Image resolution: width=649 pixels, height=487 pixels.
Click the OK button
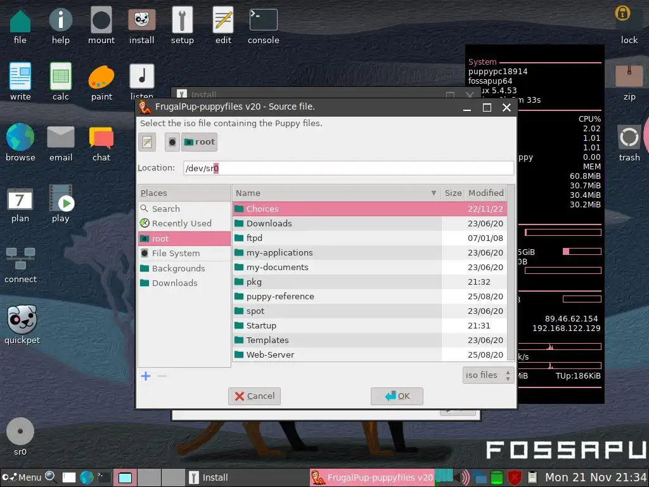click(397, 396)
